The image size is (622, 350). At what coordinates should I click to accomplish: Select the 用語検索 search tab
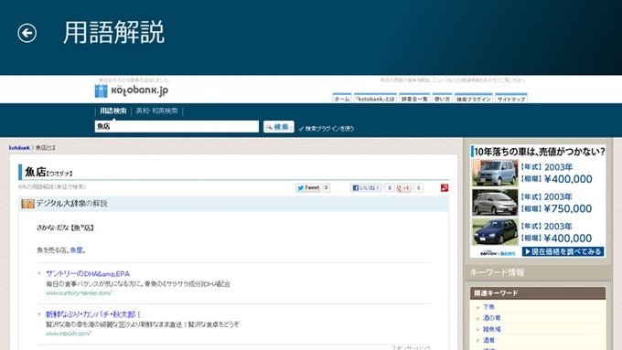point(113,111)
